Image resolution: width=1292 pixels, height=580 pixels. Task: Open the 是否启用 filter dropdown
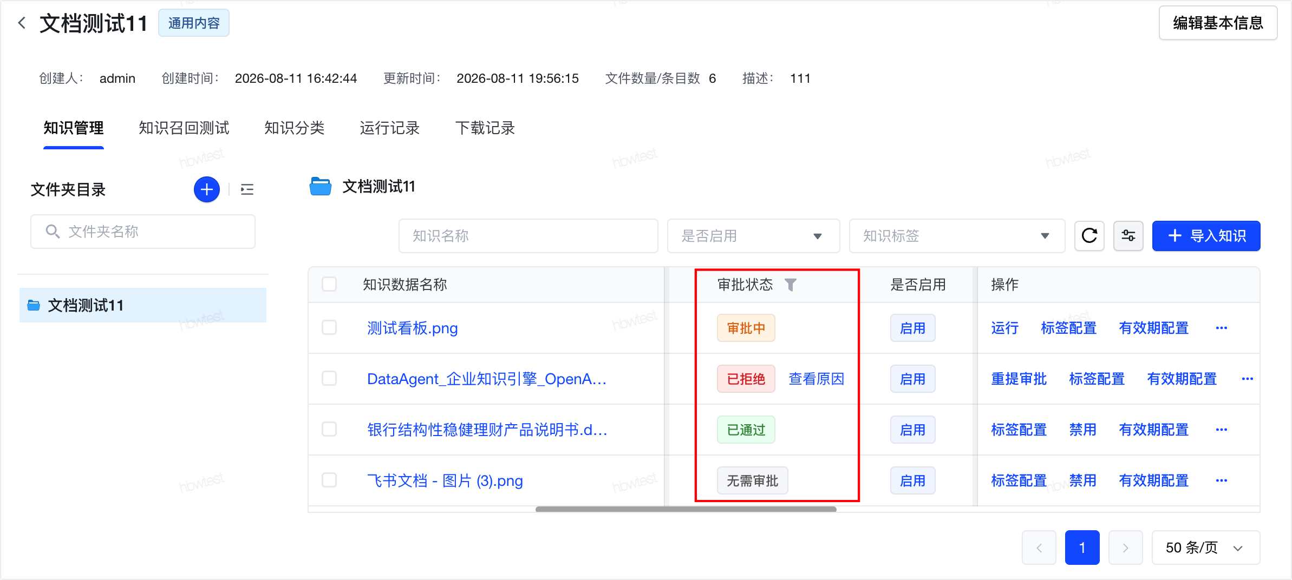(x=753, y=236)
